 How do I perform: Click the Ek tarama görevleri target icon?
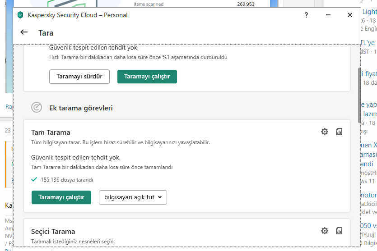point(37,108)
